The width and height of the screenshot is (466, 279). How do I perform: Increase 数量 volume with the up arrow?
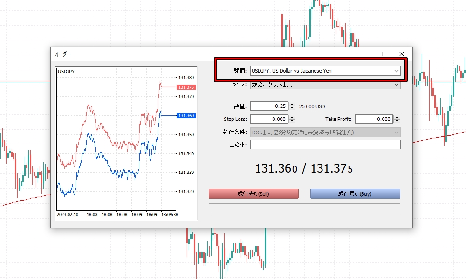point(292,104)
